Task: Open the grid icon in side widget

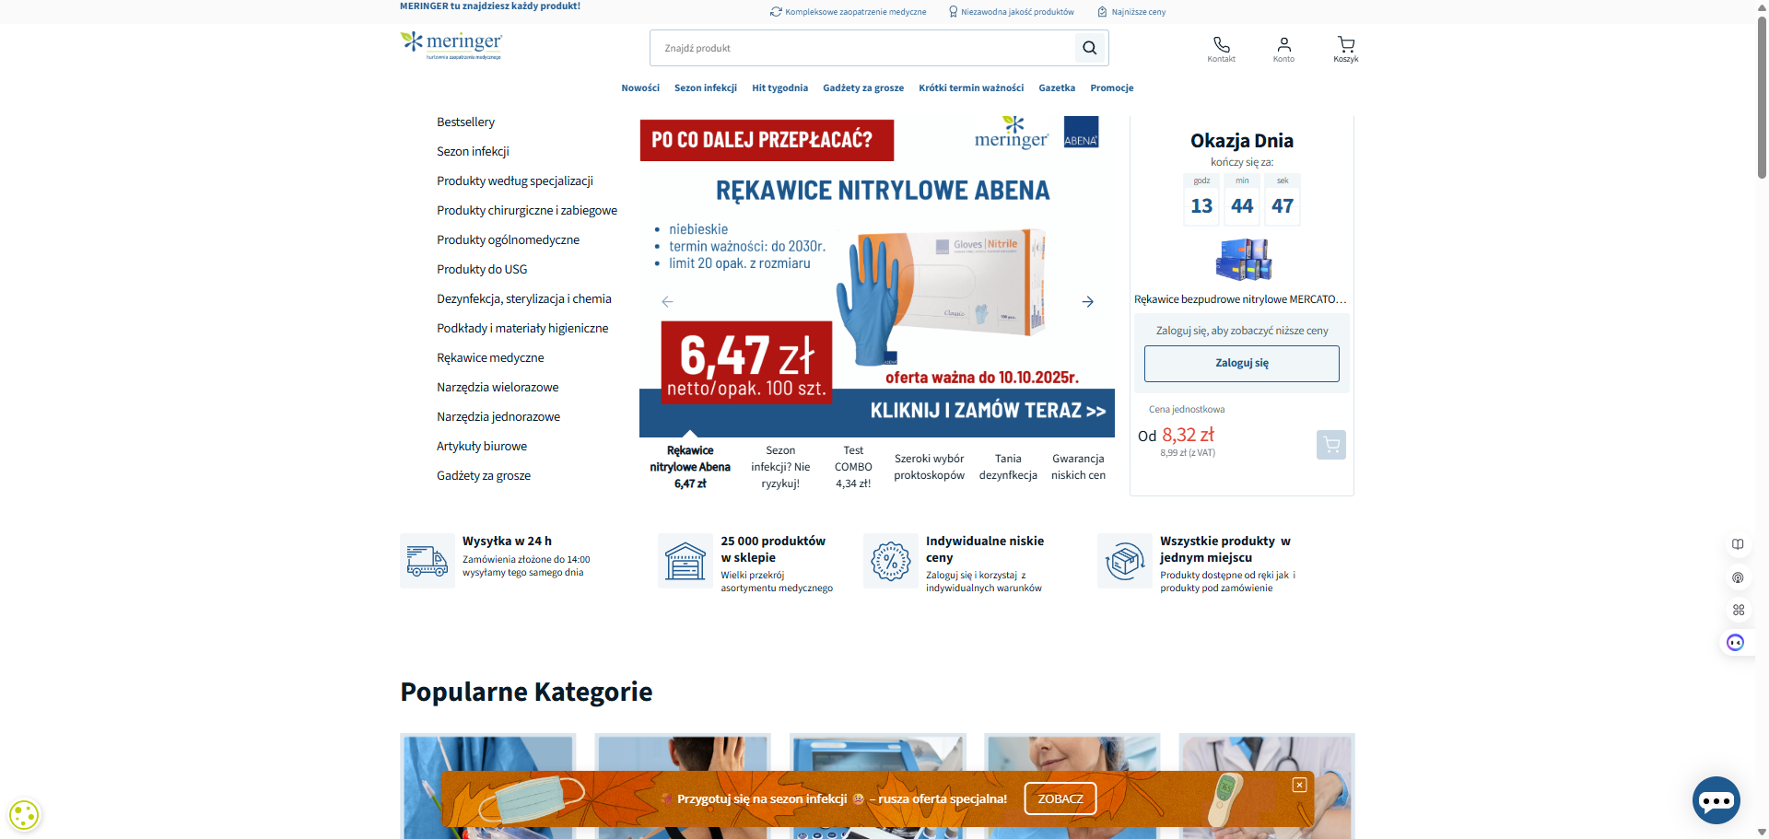Action: tap(1738, 610)
